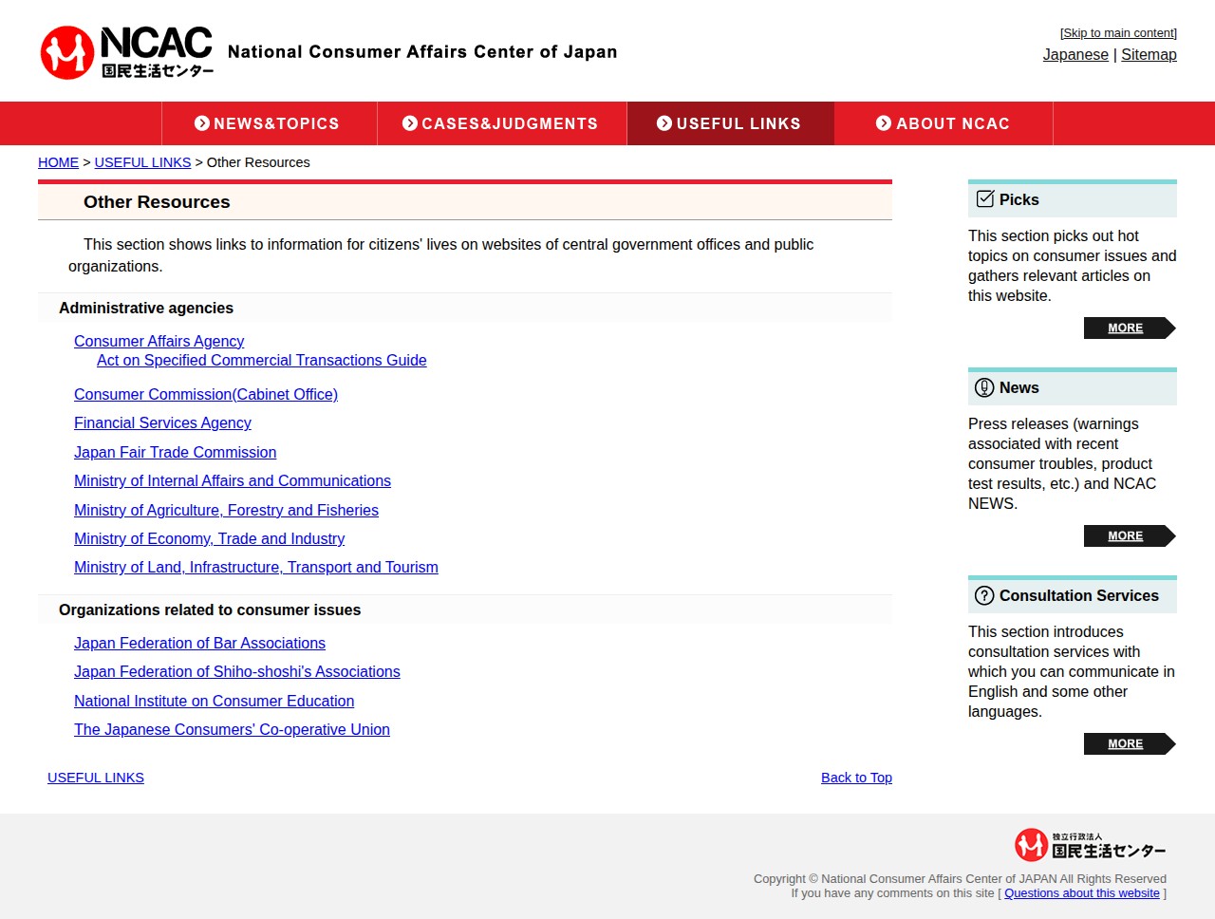This screenshot has height=919, width=1215.
Task: Click MORE button under Picks
Action: click(x=1130, y=328)
